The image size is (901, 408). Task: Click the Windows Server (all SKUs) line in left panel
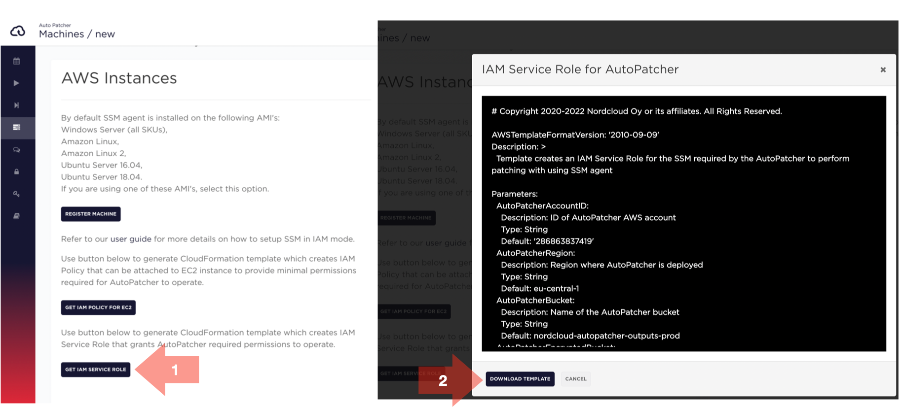click(x=114, y=130)
